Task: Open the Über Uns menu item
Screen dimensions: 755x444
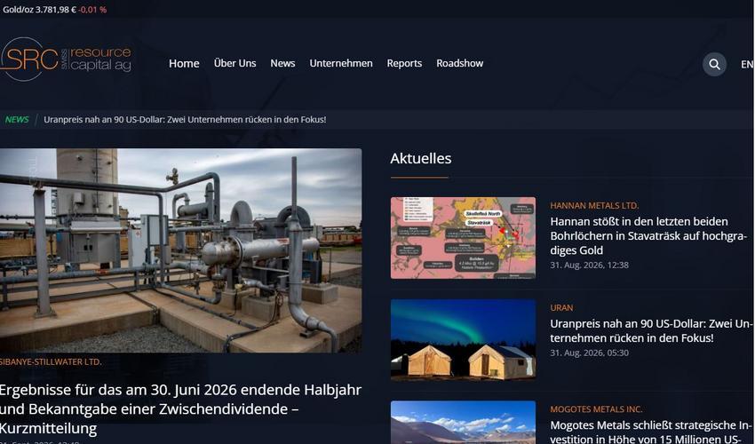Action: pyautogui.click(x=235, y=63)
